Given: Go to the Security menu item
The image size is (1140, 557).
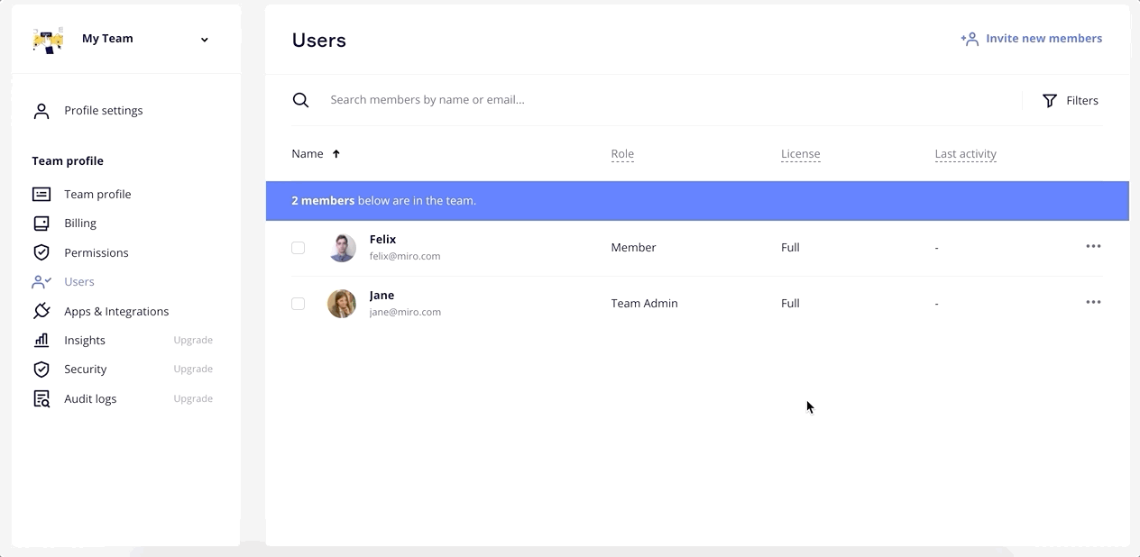Looking at the screenshot, I should [85, 370].
